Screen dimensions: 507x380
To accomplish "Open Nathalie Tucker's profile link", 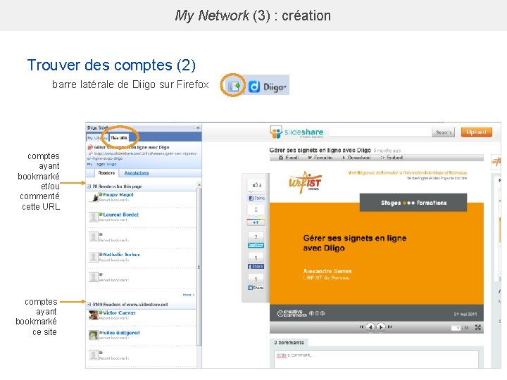I will click(121, 255).
